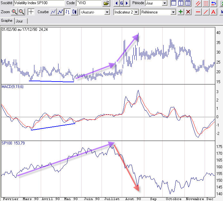Switch to the Graphe tab
The width and height of the screenshot is (223, 201).
coord(7,21)
